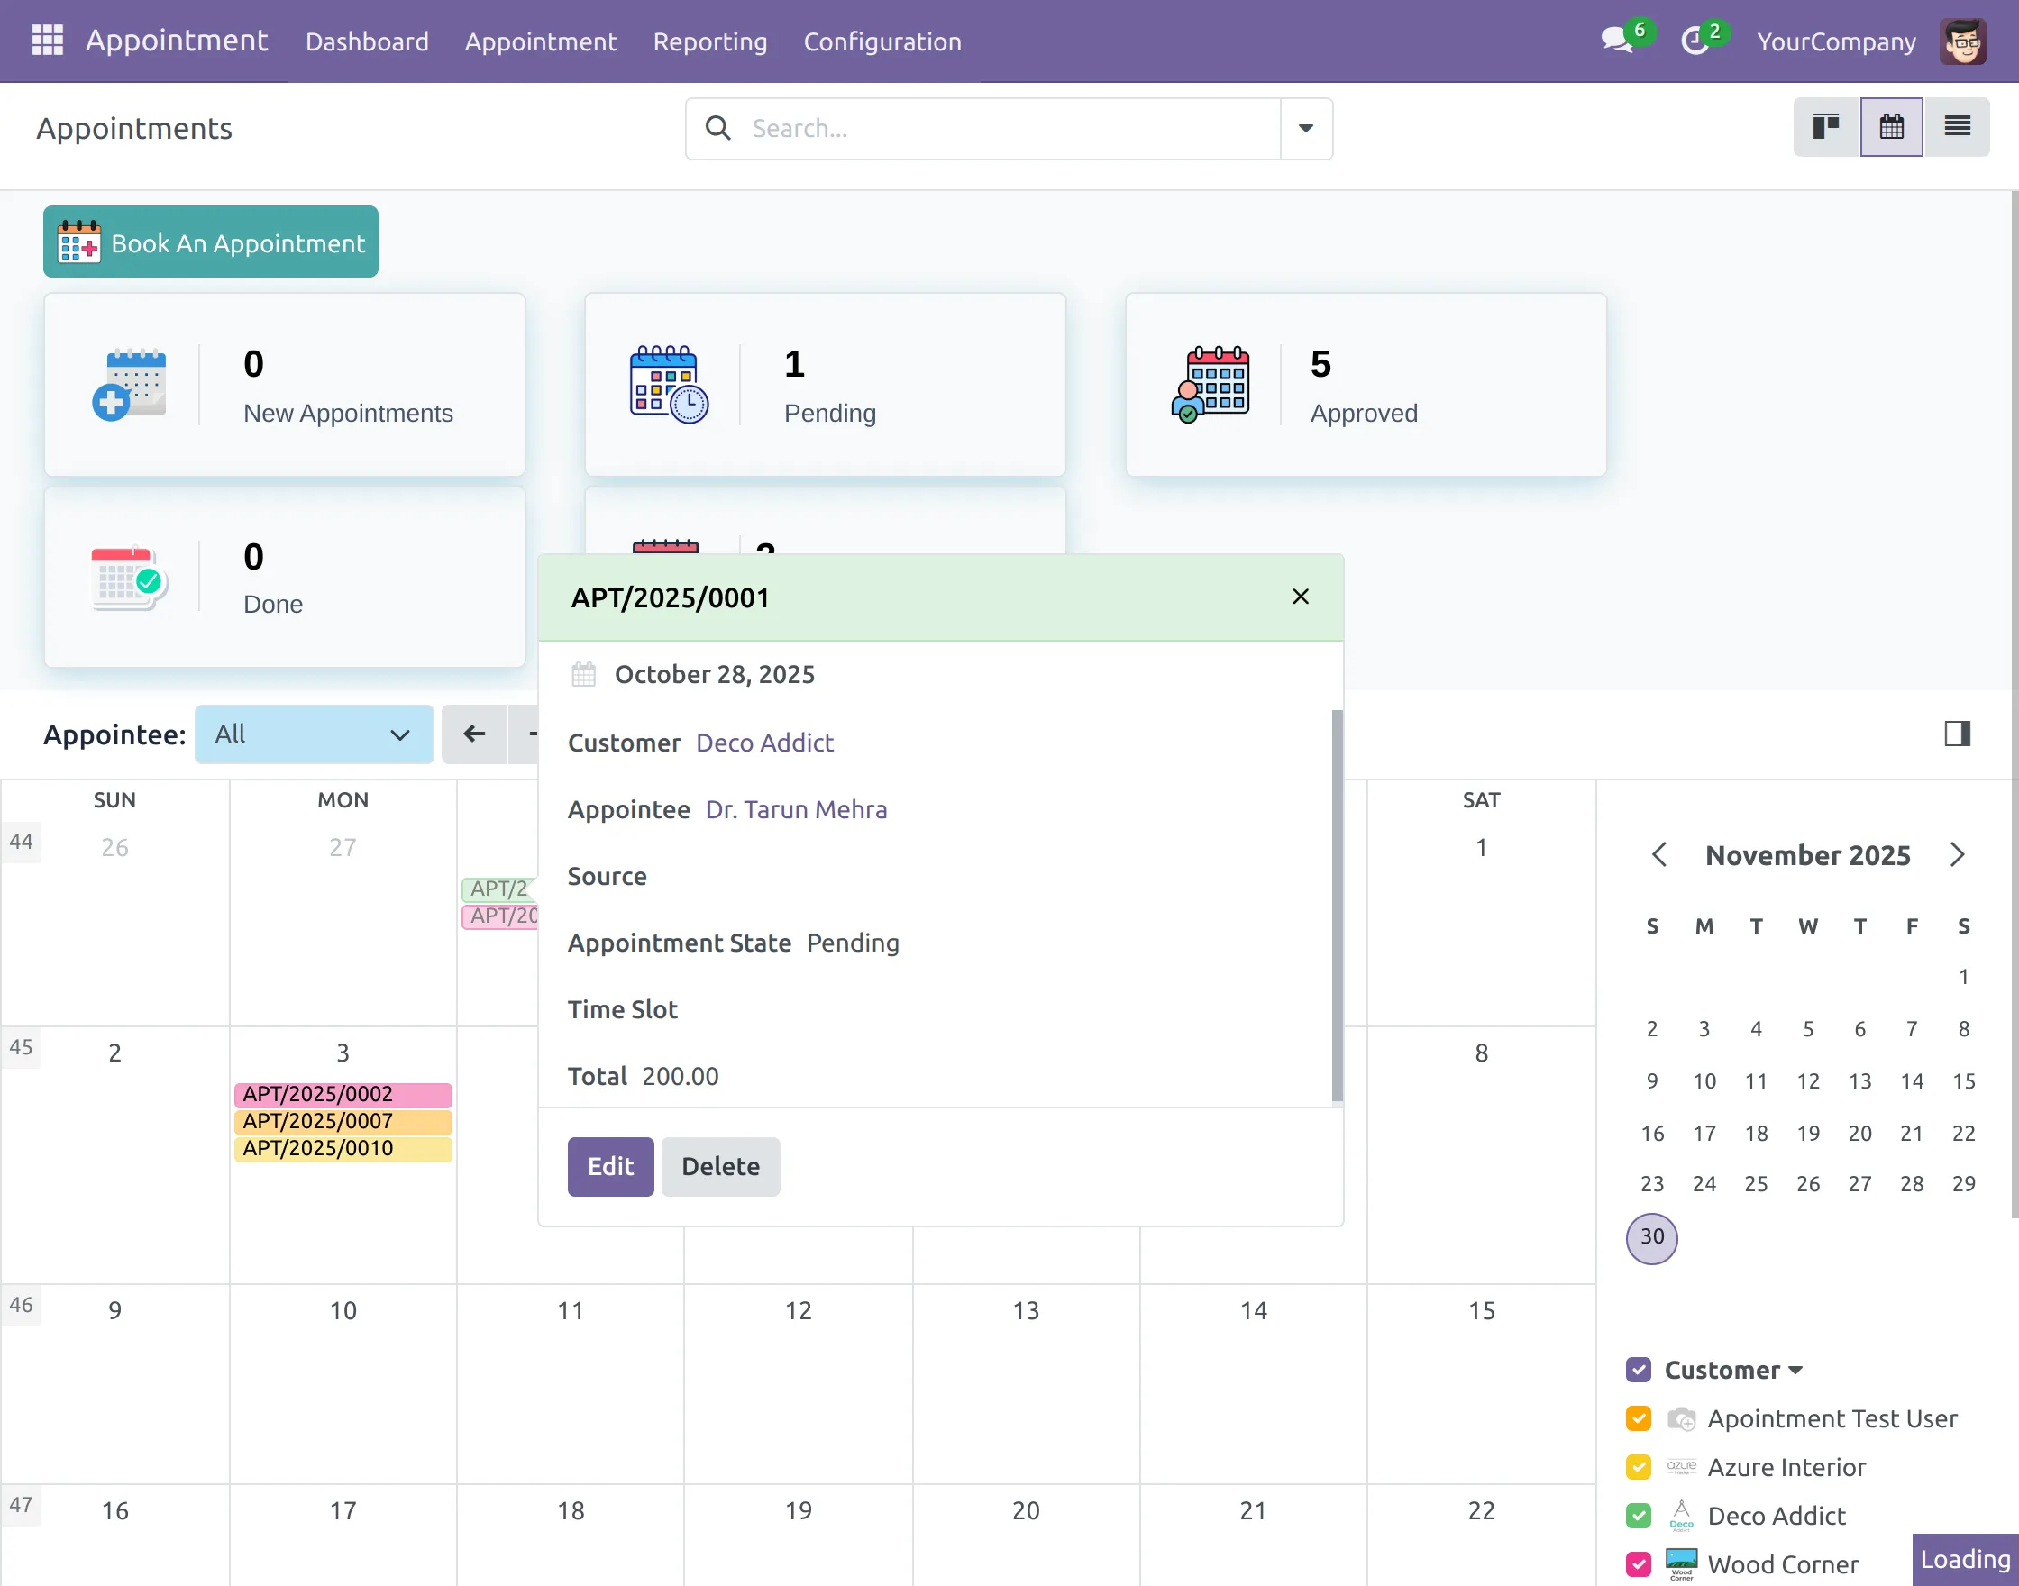Open the apps grid menu icon
2019x1586 pixels.
[48, 41]
